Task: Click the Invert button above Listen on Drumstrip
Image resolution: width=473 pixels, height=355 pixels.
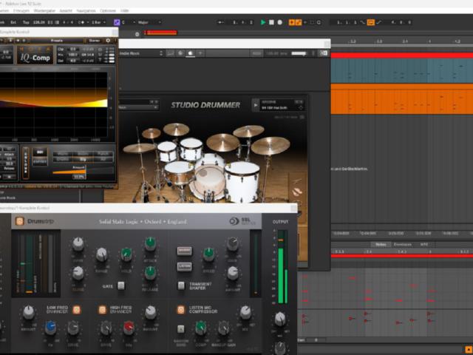Action: (x=184, y=251)
